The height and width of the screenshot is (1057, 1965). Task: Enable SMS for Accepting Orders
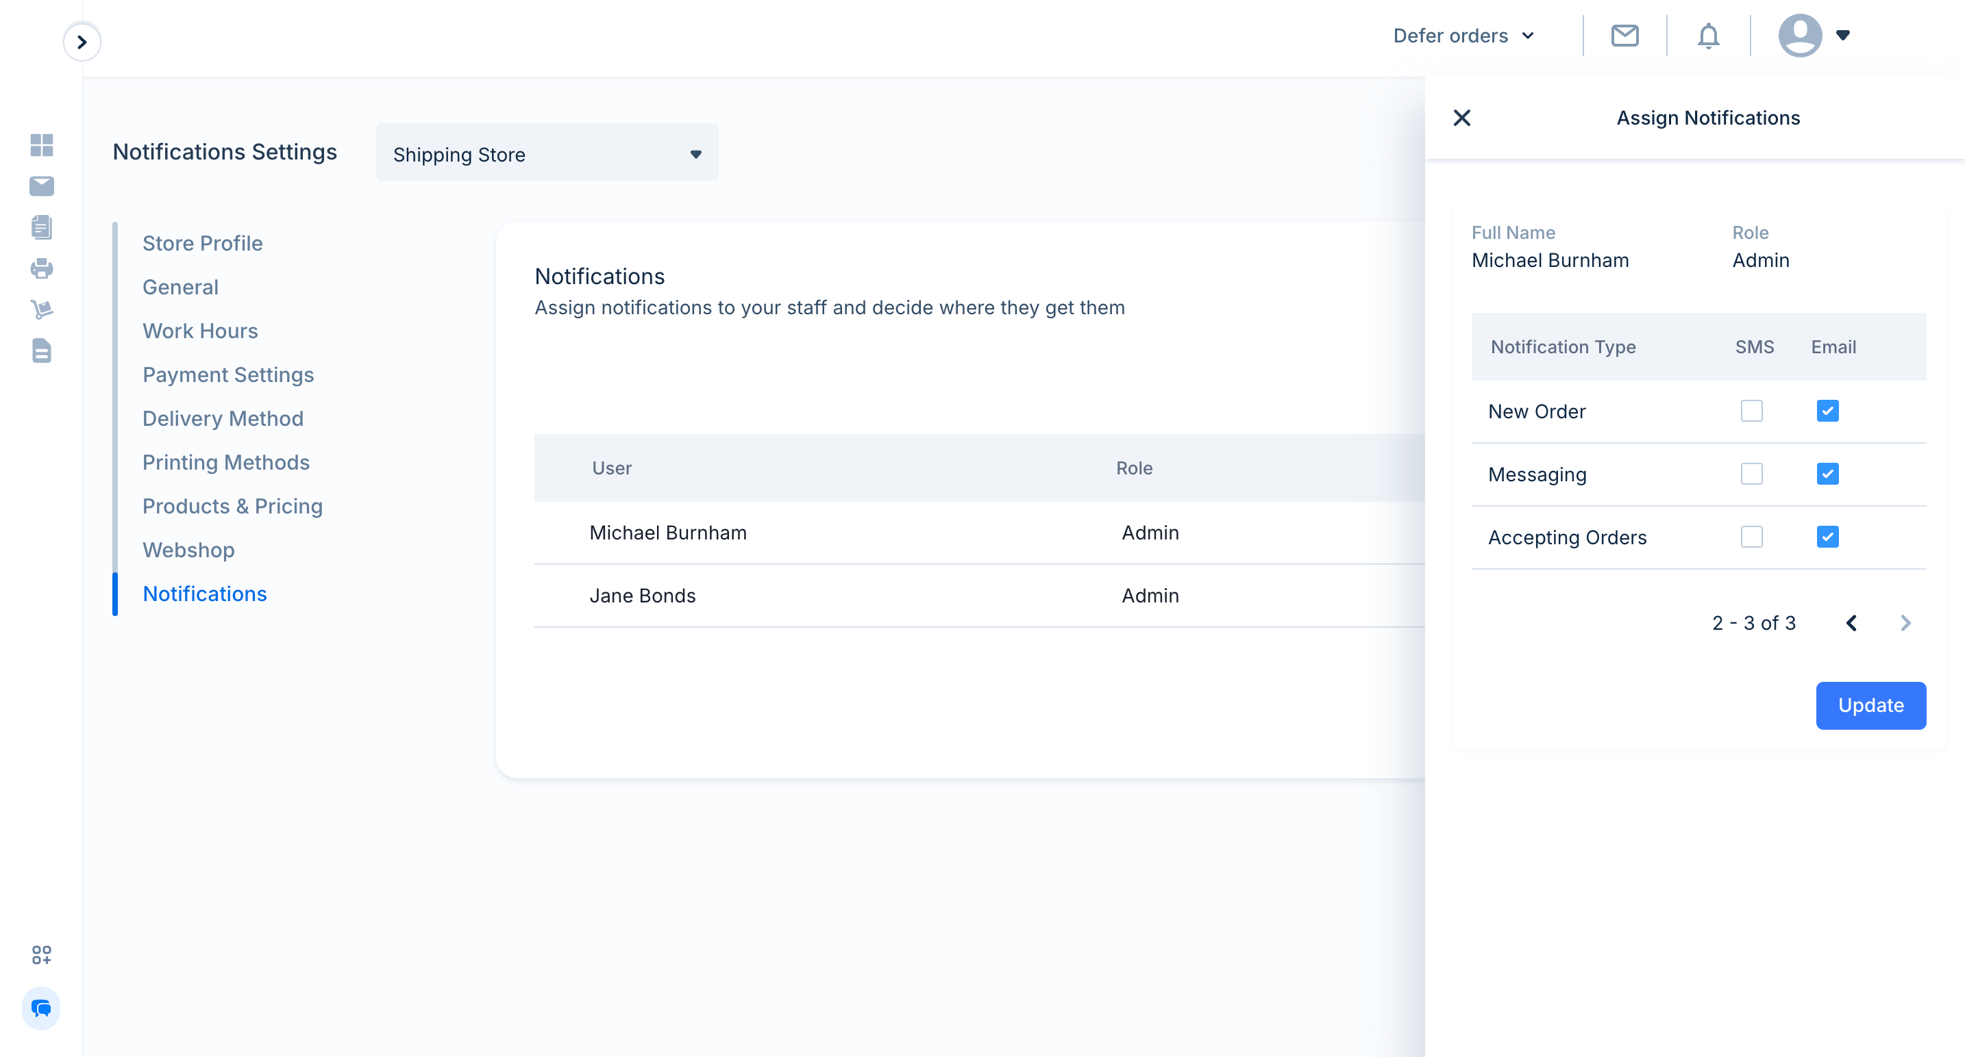click(1751, 537)
